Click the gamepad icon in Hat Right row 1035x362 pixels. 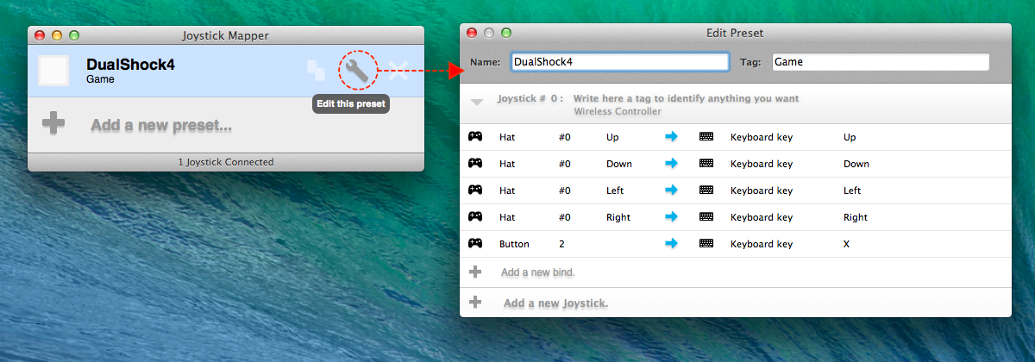coord(475,217)
